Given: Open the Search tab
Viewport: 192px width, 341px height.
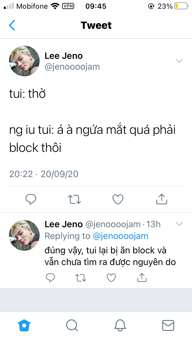Looking at the screenshot, I should coord(72,325).
